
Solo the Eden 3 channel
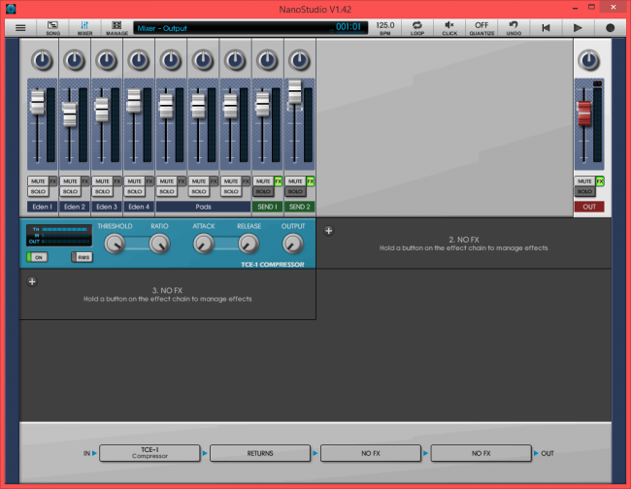click(x=101, y=192)
